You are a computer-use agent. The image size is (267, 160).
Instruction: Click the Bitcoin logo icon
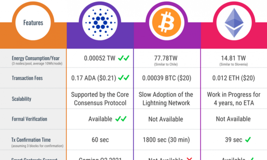pos(167,22)
